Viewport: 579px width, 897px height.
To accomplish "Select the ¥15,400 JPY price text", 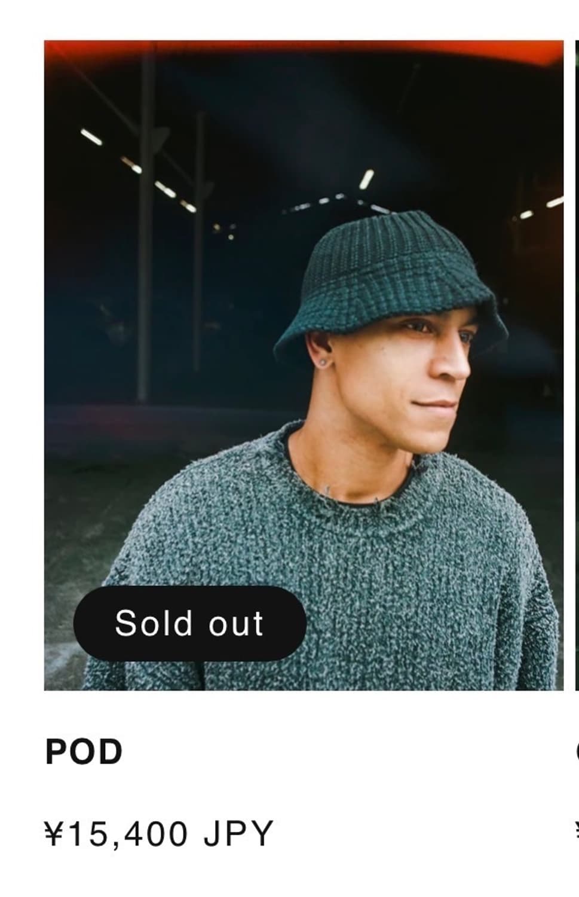I will [159, 833].
